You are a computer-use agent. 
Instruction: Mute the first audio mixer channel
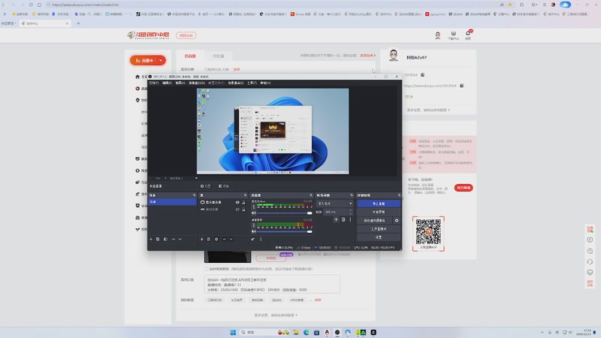(254, 213)
